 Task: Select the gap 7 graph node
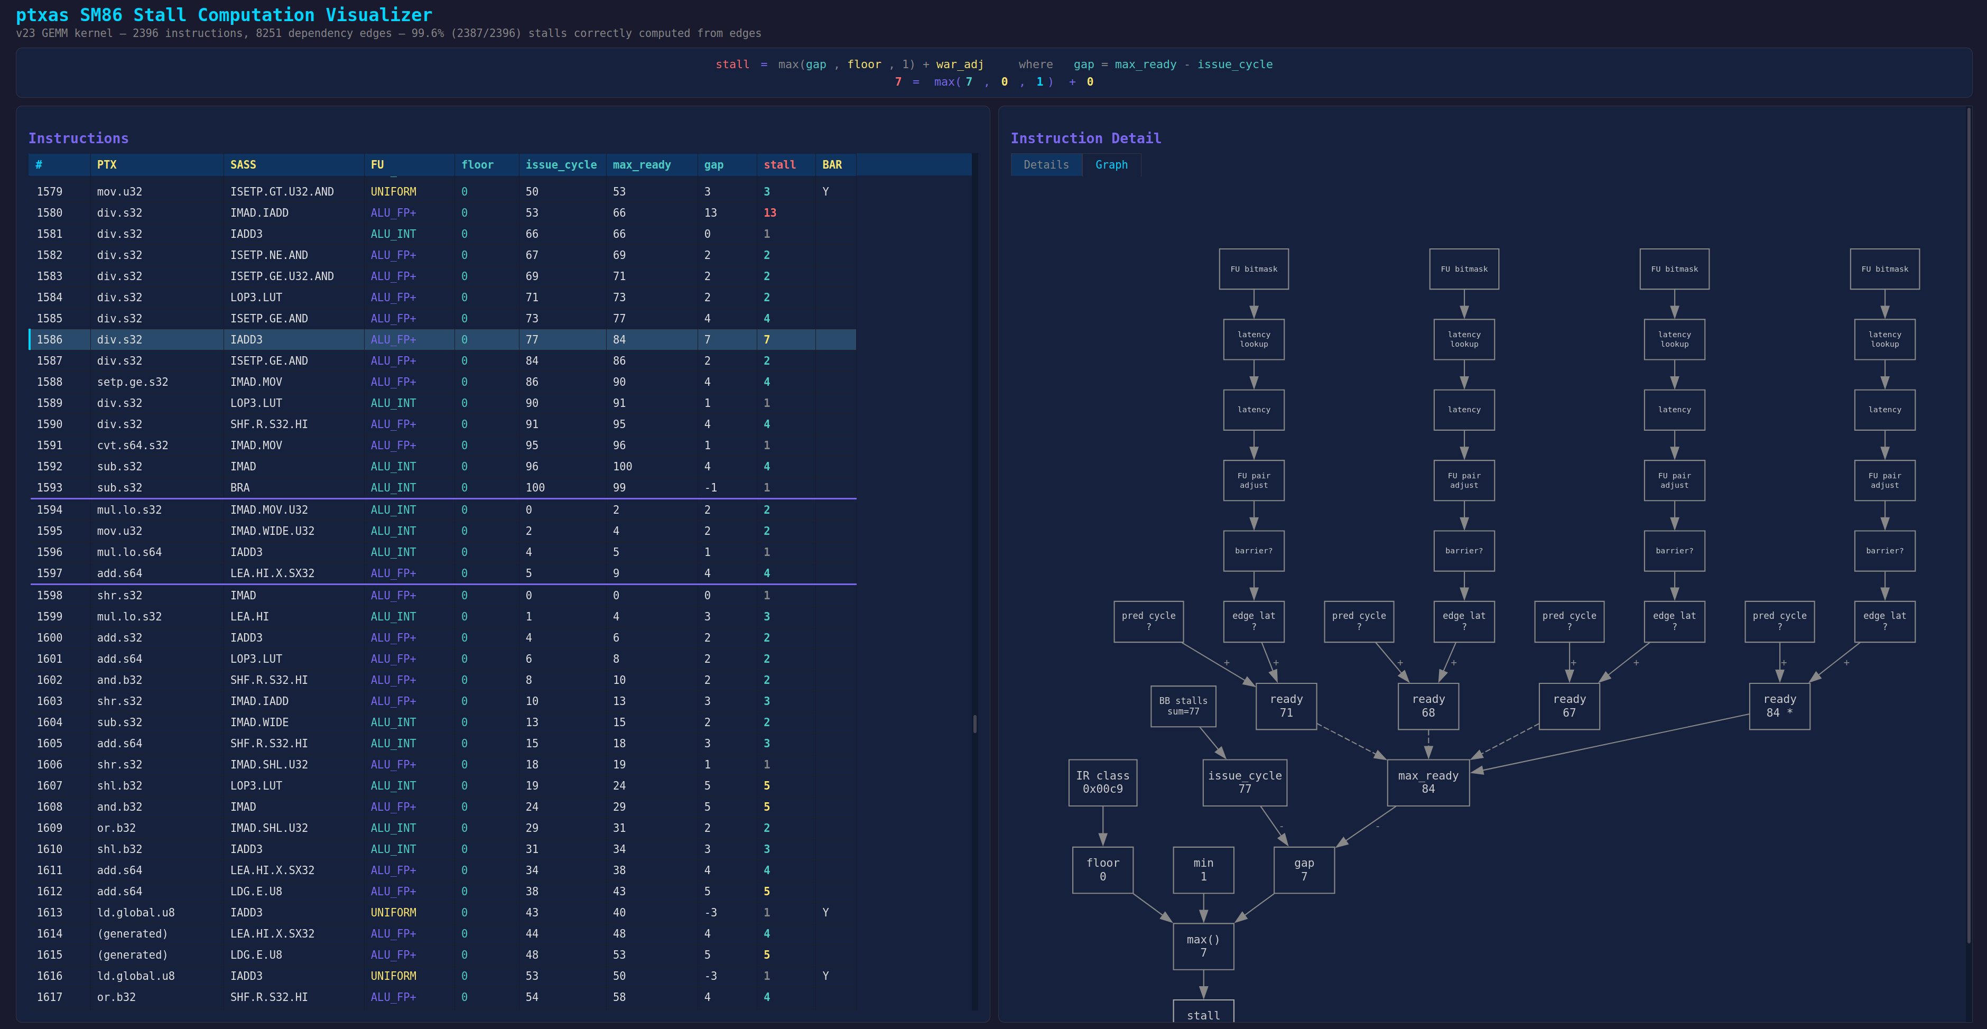[x=1304, y=869]
